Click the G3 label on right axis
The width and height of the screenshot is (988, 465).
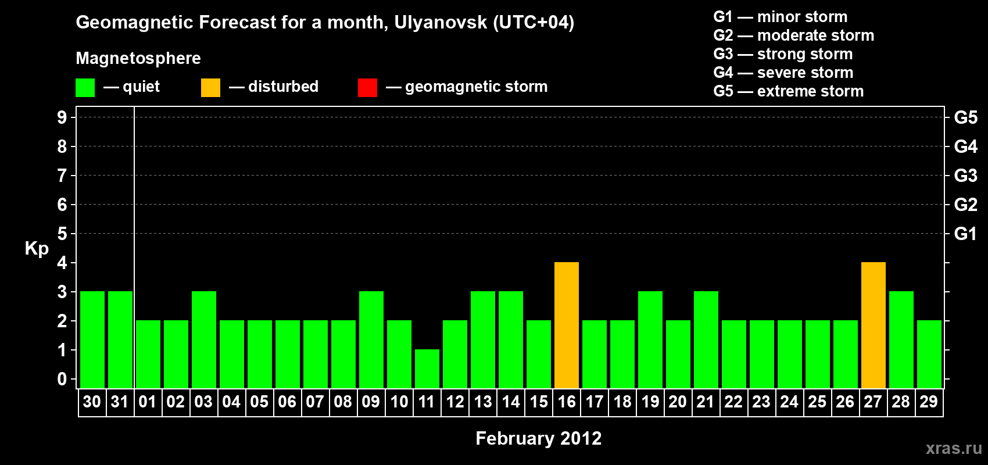click(x=965, y=176)
